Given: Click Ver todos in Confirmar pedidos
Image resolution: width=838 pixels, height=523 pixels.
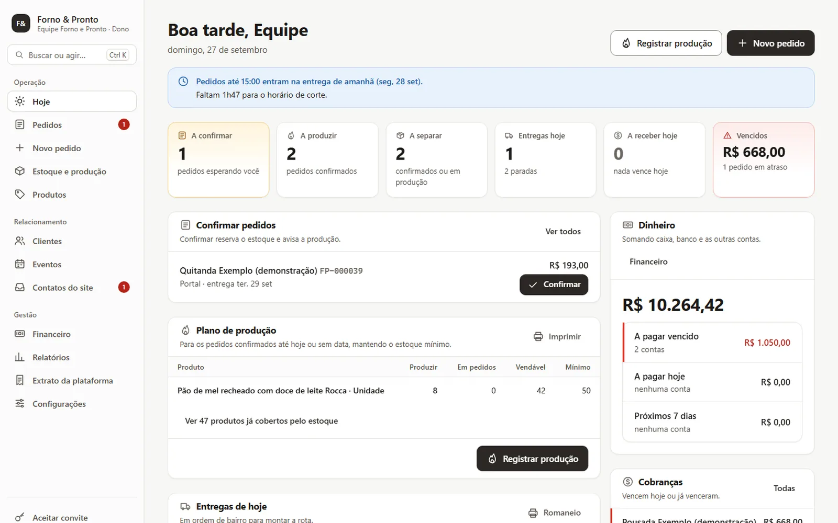Looking at the screenshot, I should 563,232.
